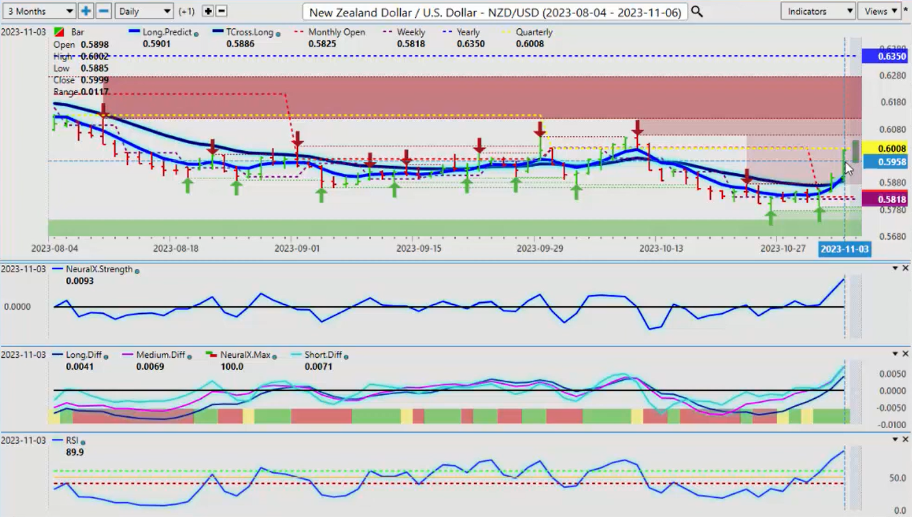Close the NeuralX.Strength panel
The height and width of the screenshot is (517, 912).
pyautogui.click(x=905, y=268)
